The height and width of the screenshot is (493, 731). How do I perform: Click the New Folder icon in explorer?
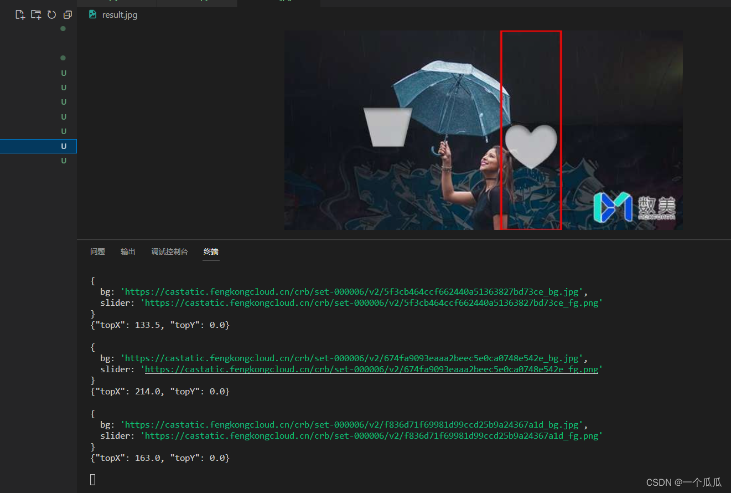click(36, 15)
